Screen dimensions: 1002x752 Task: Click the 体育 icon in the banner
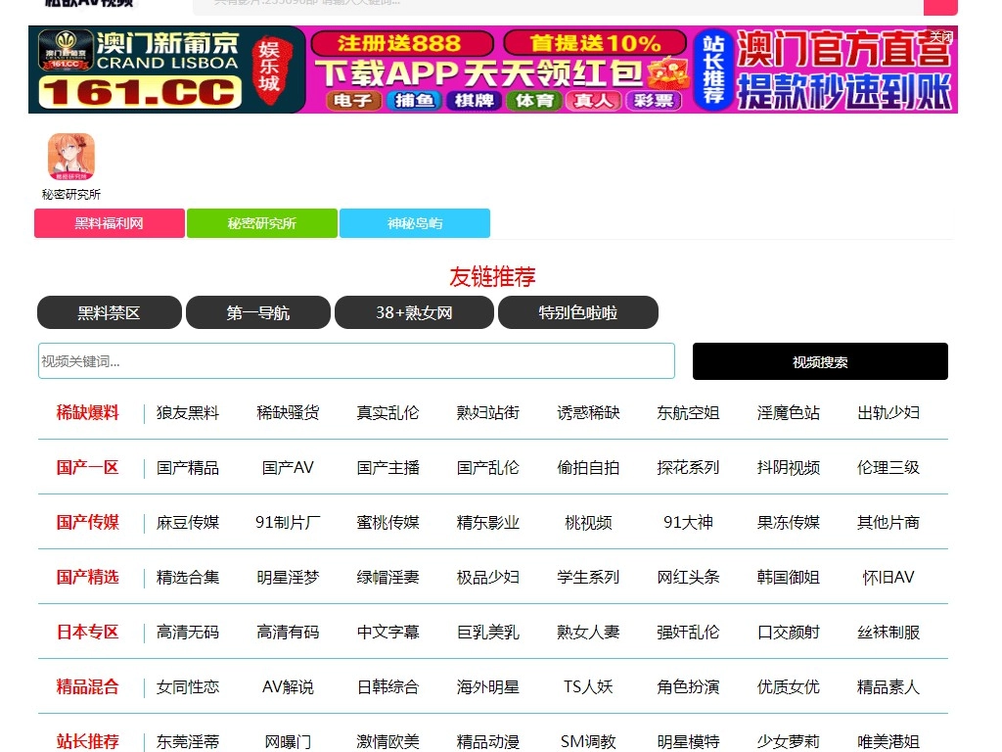[533, 101]
